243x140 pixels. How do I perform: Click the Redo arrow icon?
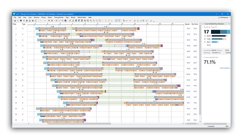45,20
